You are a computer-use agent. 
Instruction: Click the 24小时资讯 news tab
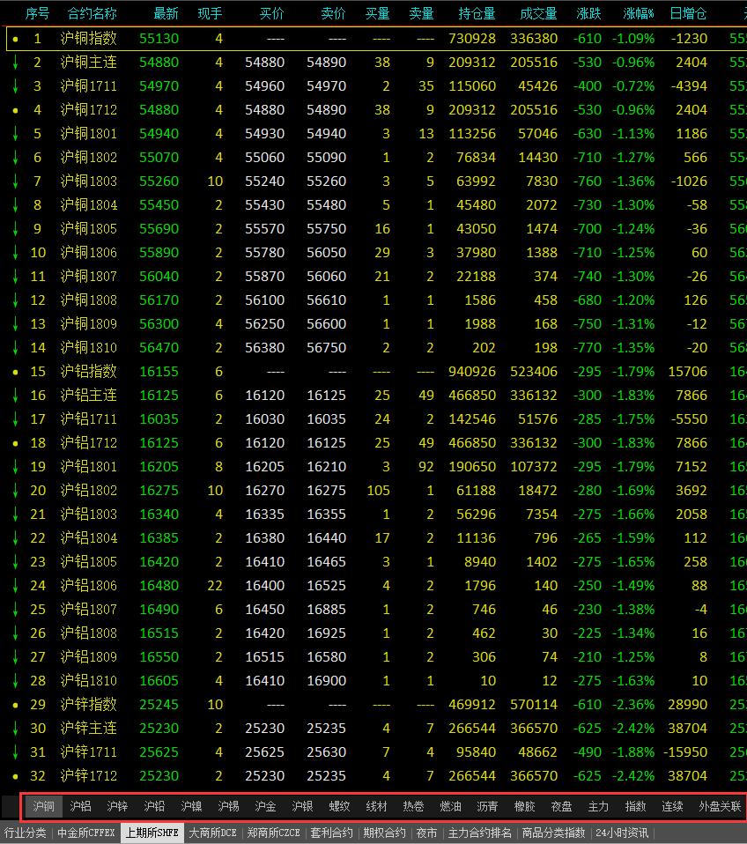coord(622,833)
